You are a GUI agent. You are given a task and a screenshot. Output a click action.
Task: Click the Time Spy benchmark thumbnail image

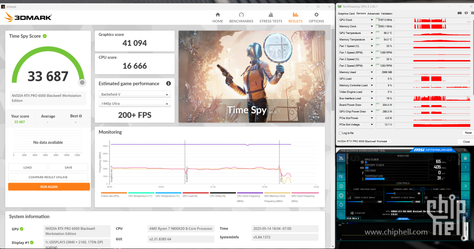tap(252, 77)
